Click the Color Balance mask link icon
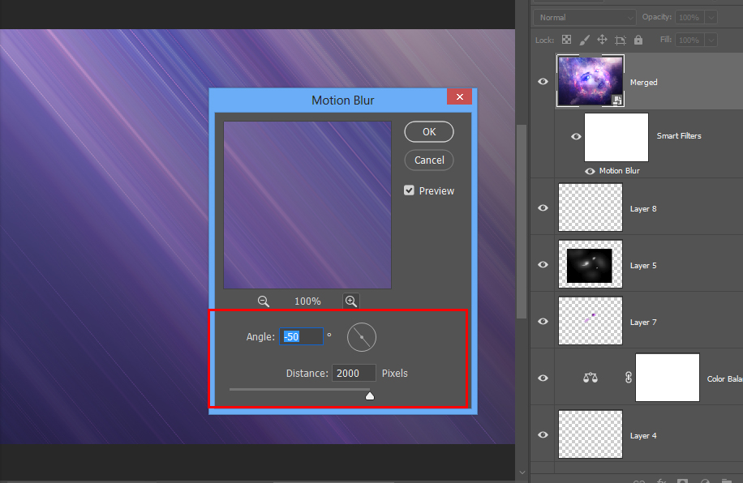The image size is (743, 483). 629,378
